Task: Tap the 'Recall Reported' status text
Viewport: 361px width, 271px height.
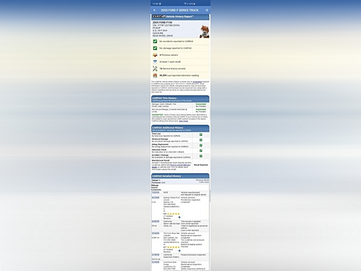Action: (201, 165)
